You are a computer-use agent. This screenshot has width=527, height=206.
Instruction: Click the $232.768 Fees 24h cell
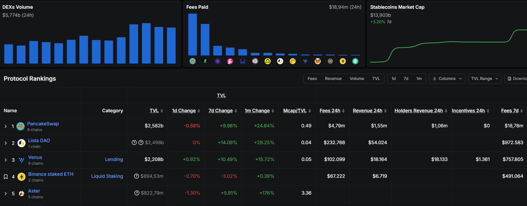334,142
